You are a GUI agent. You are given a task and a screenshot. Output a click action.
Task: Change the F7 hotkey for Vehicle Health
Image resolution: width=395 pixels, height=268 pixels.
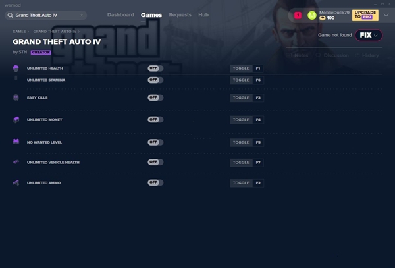(x=258, y=163)
